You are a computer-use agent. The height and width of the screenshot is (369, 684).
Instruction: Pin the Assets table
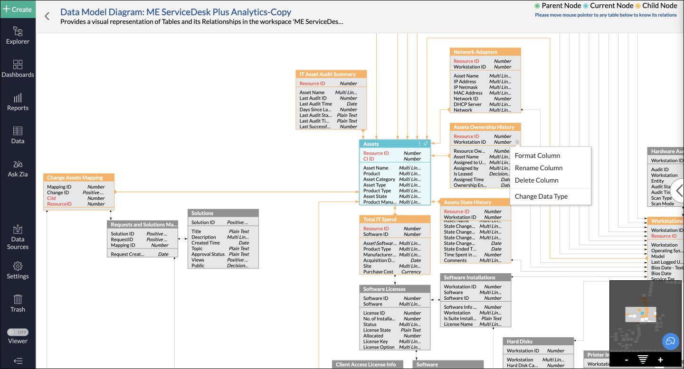click(425, 144)
